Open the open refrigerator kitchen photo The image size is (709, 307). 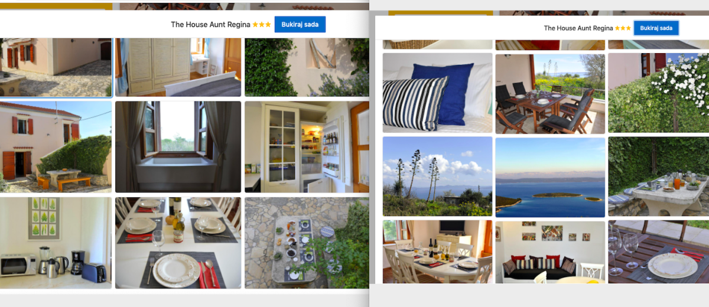tap(306, 147)
